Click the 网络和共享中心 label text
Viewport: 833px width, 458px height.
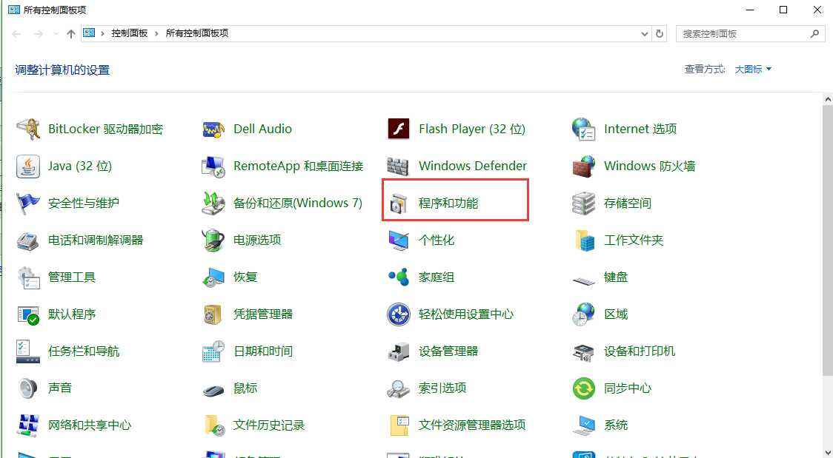coord(90,425)
